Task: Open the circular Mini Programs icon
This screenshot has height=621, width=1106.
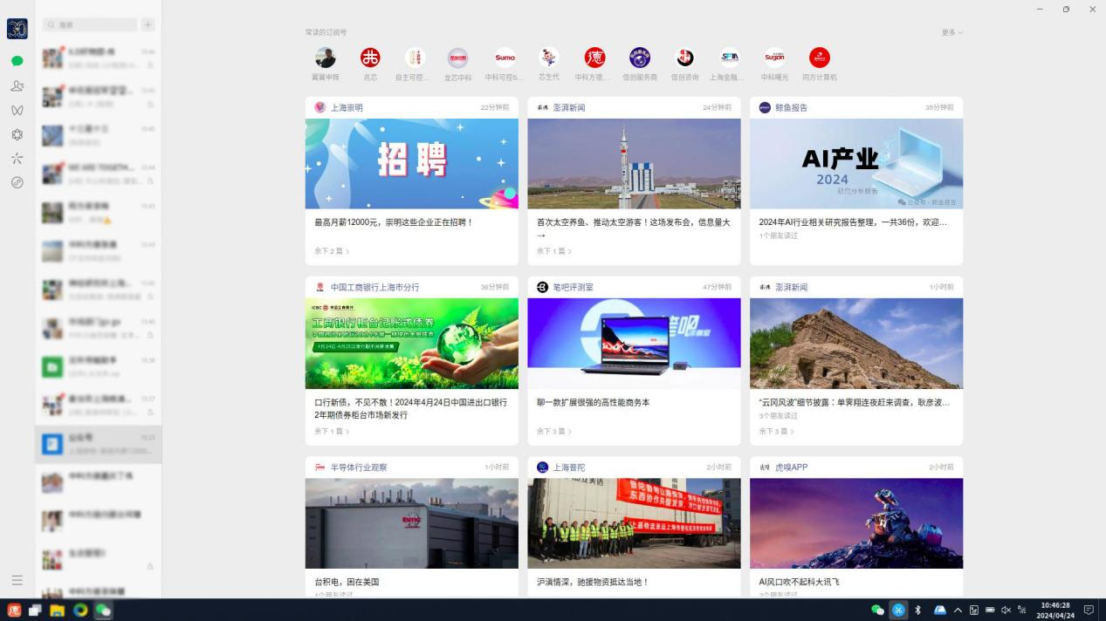Action: (17, 182)
